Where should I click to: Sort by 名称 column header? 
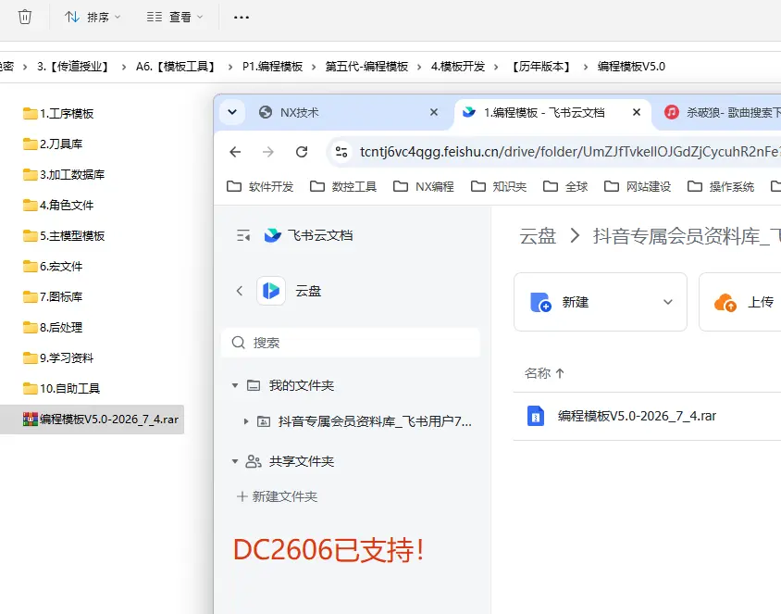pyautogui.click(x=544, y=373)
